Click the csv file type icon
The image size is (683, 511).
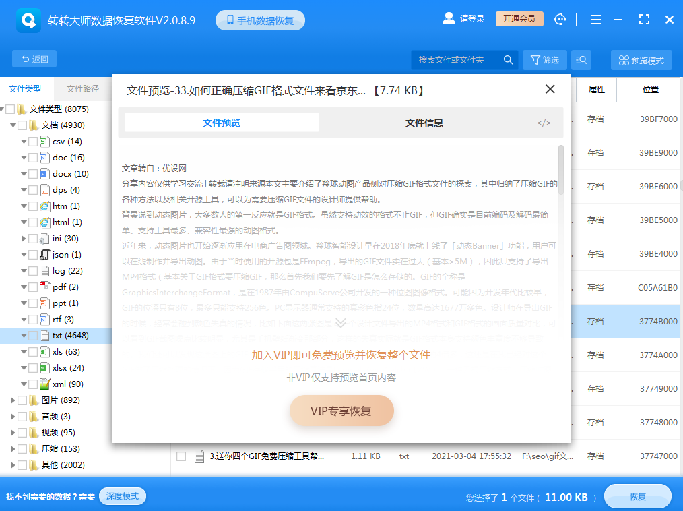(44, 142)
